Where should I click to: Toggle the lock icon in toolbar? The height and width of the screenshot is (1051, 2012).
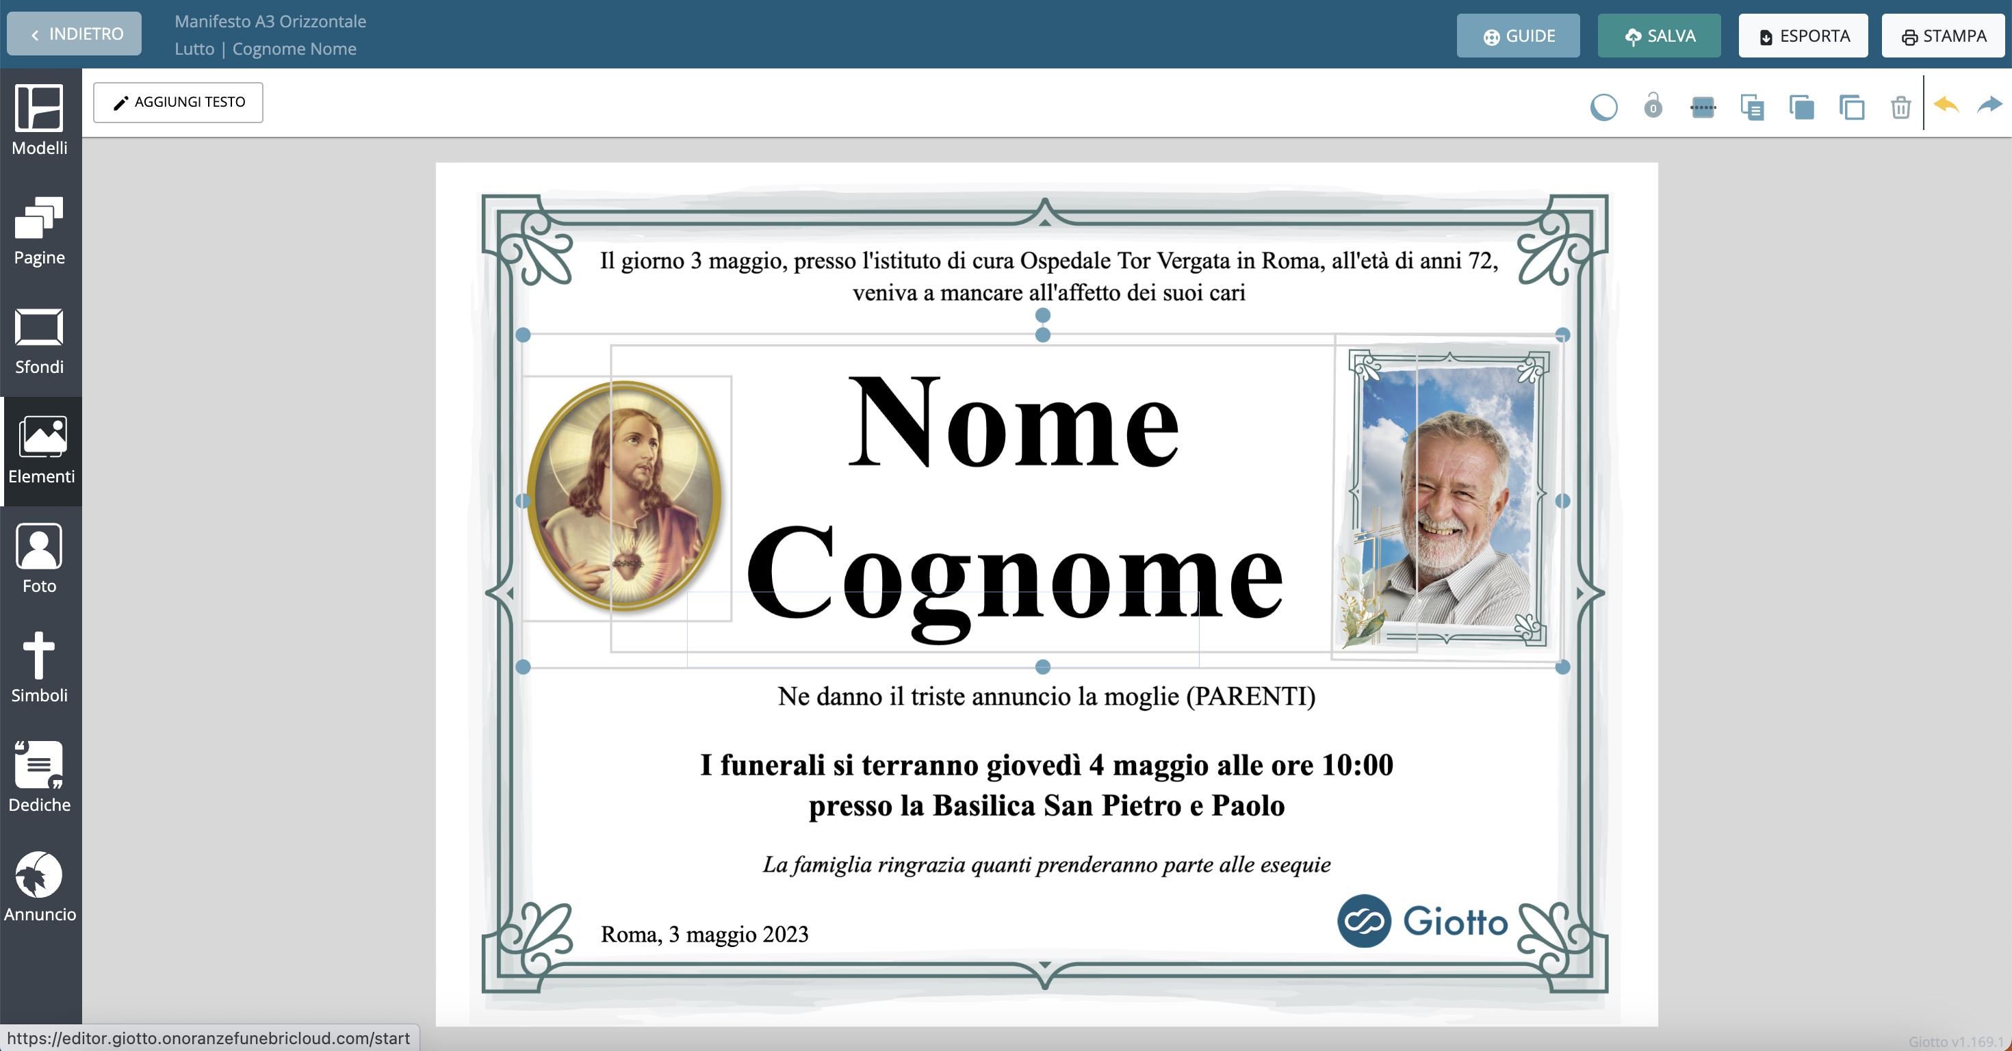pyautogui.click(x=1653, y=105)
